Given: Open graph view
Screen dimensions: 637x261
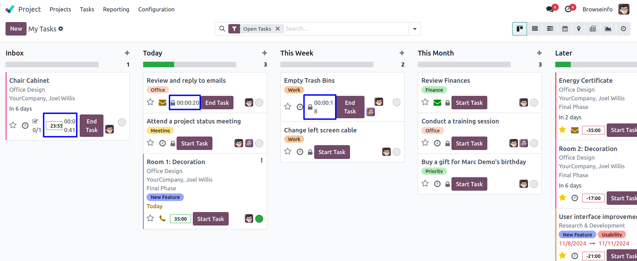Looking at the screenshot, I should click(608, 29).
